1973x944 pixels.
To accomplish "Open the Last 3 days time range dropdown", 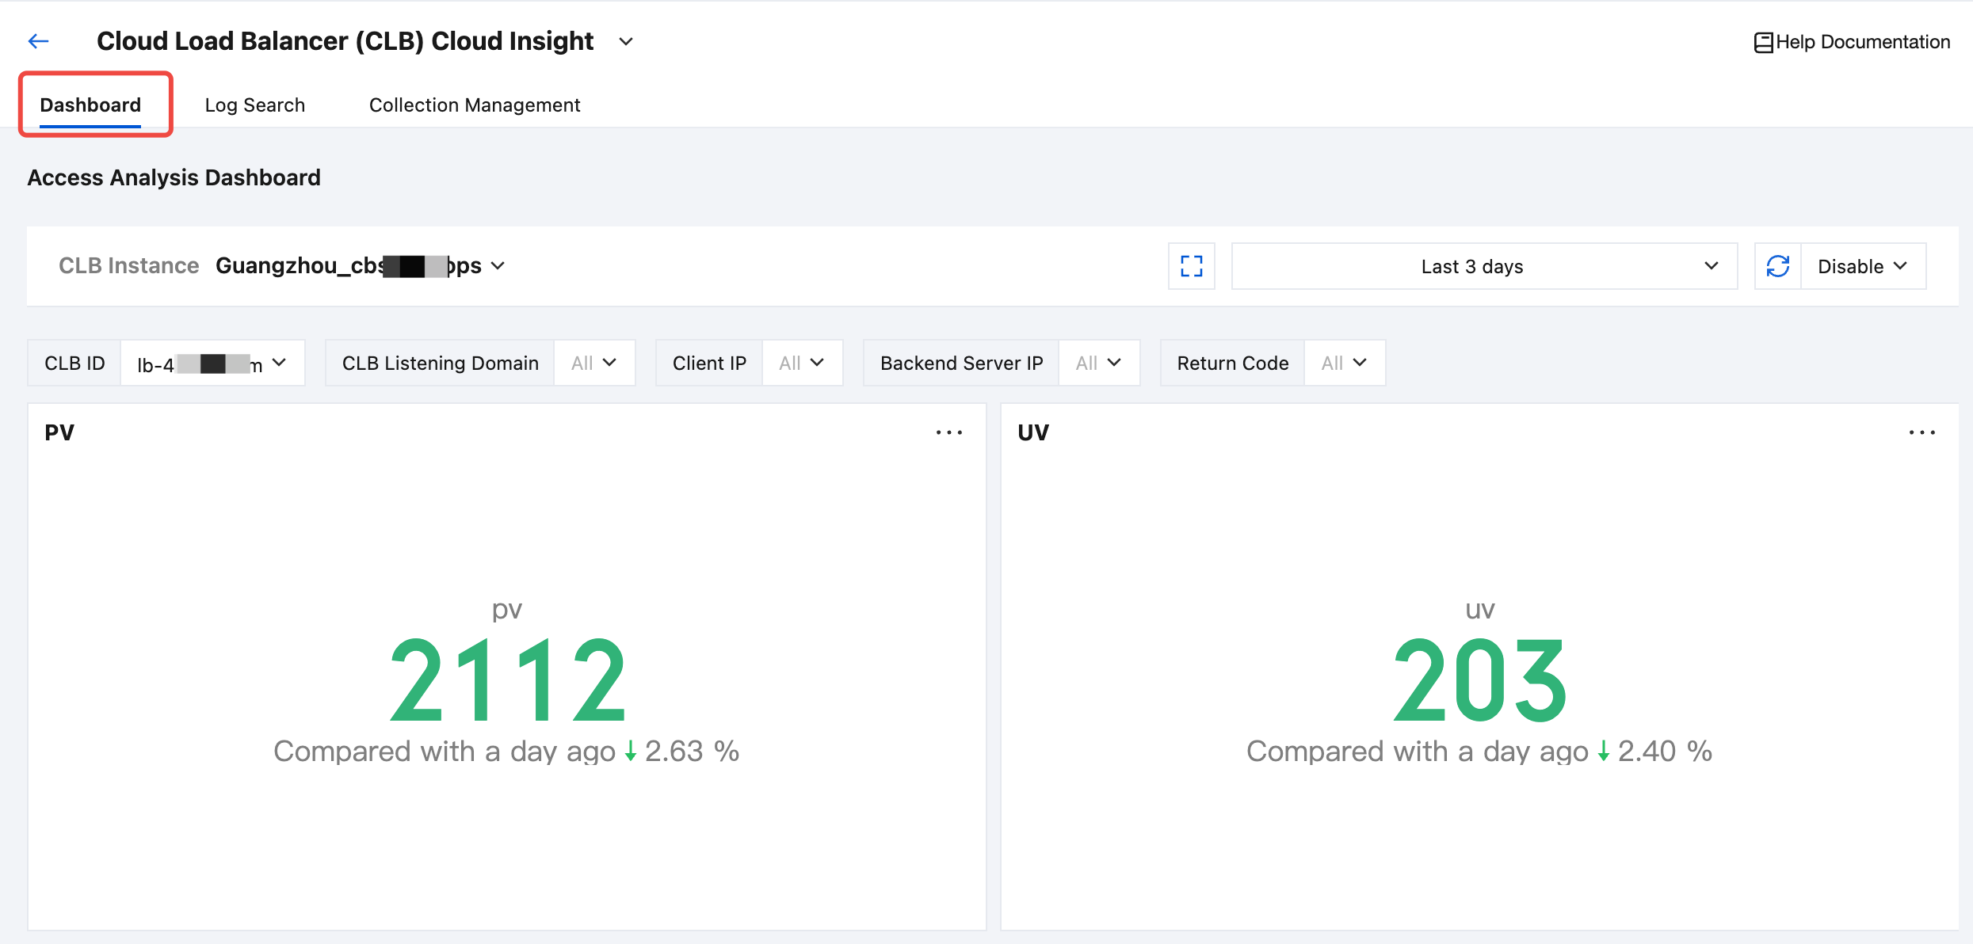I will (1483, 266).
